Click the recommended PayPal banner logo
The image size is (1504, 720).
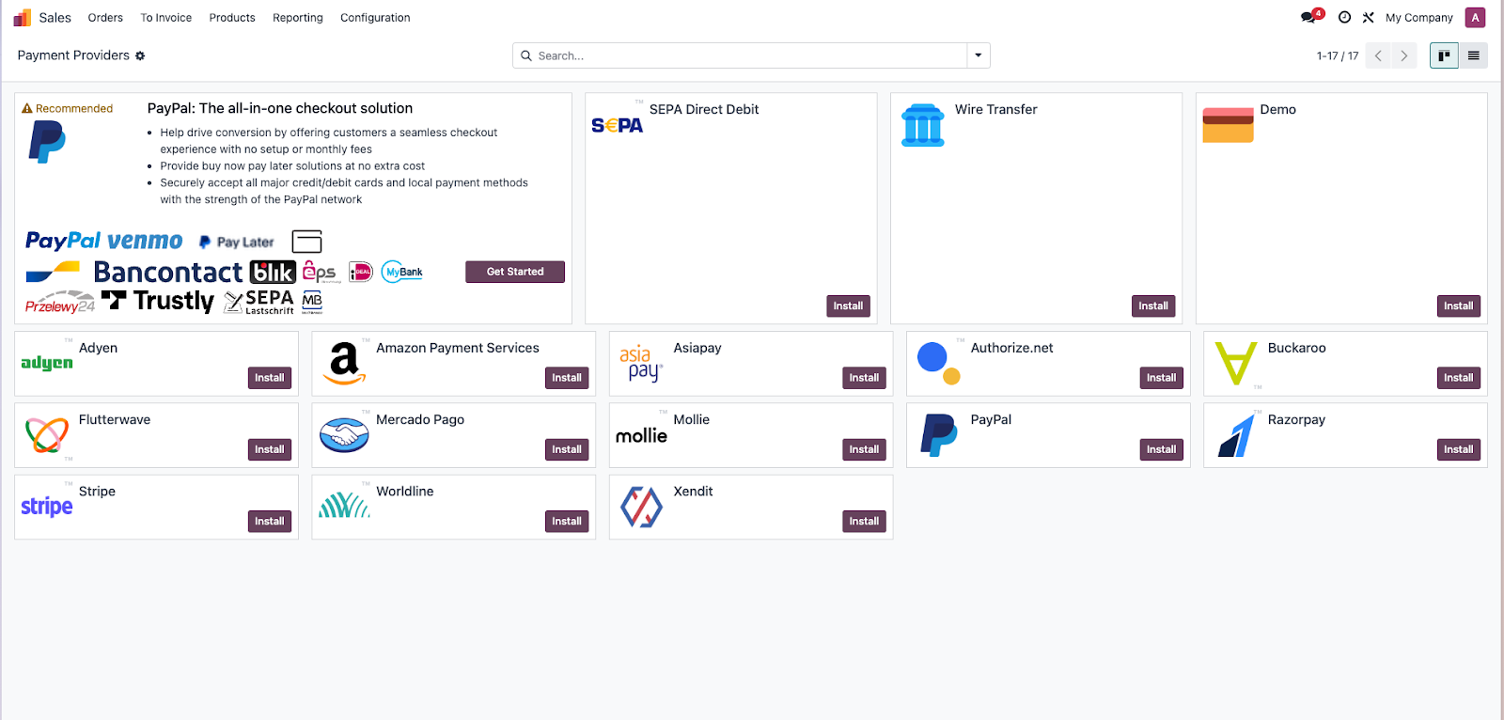pos(47,143)
